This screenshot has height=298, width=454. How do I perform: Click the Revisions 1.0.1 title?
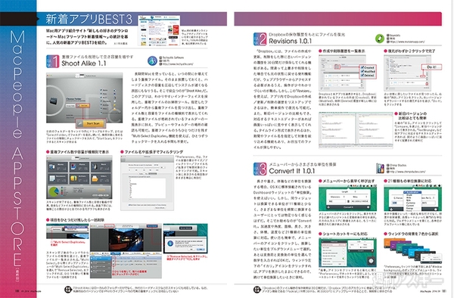(x=290, y=42)
